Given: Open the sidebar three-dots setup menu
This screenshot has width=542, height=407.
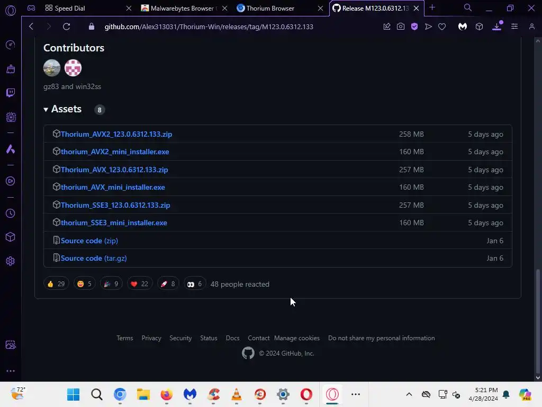Looking at the screenshot, I should [11, 370].
